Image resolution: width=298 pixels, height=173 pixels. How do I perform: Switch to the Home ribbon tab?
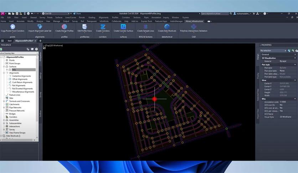pyautogui.click(x=3, y=21)
